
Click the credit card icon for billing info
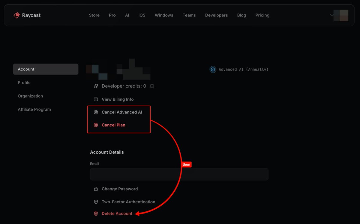coord(96,99)
